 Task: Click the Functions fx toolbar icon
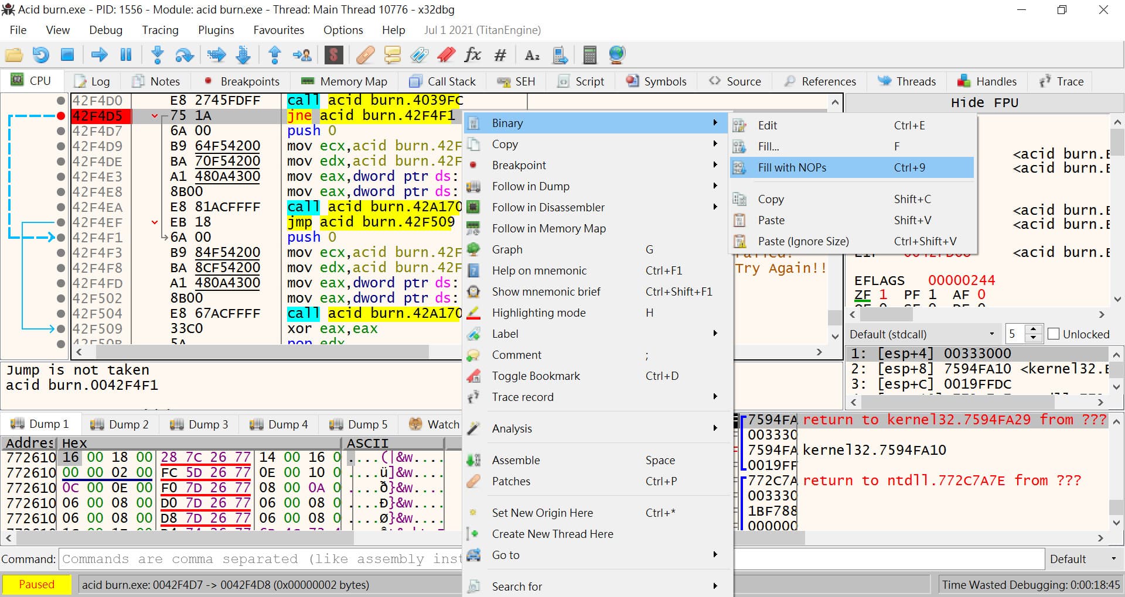click(472, 55)
